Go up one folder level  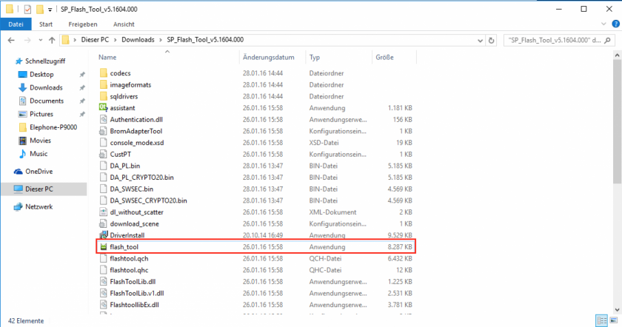[52, 40]
